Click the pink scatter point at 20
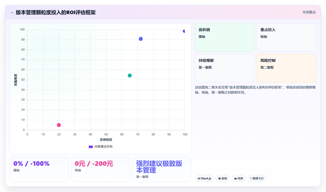The image size is (326, 192). click(59, 125)
